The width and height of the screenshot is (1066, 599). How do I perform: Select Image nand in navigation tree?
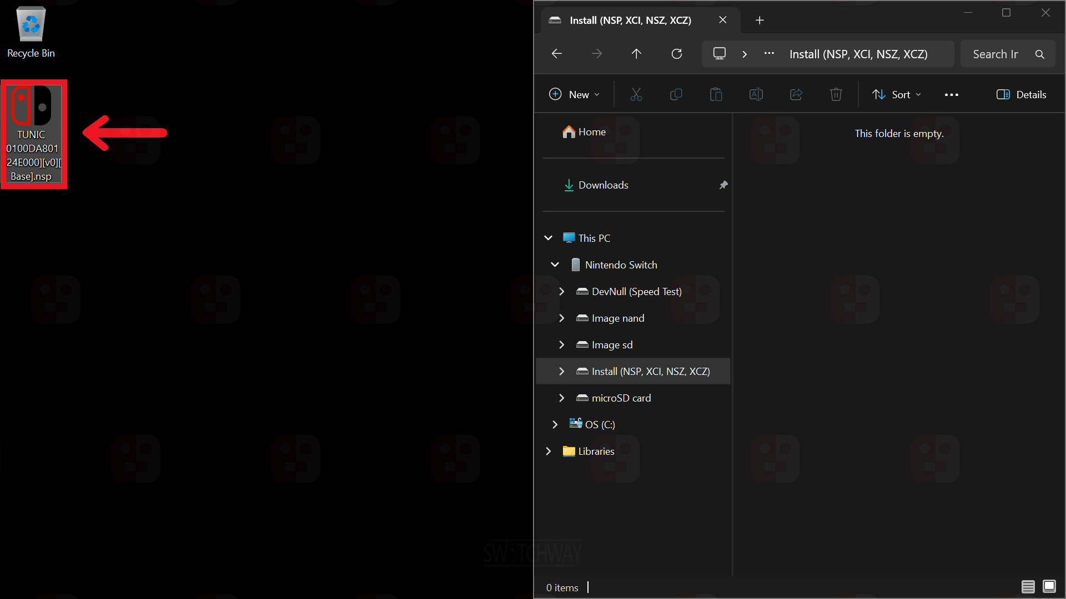[617, 318]
